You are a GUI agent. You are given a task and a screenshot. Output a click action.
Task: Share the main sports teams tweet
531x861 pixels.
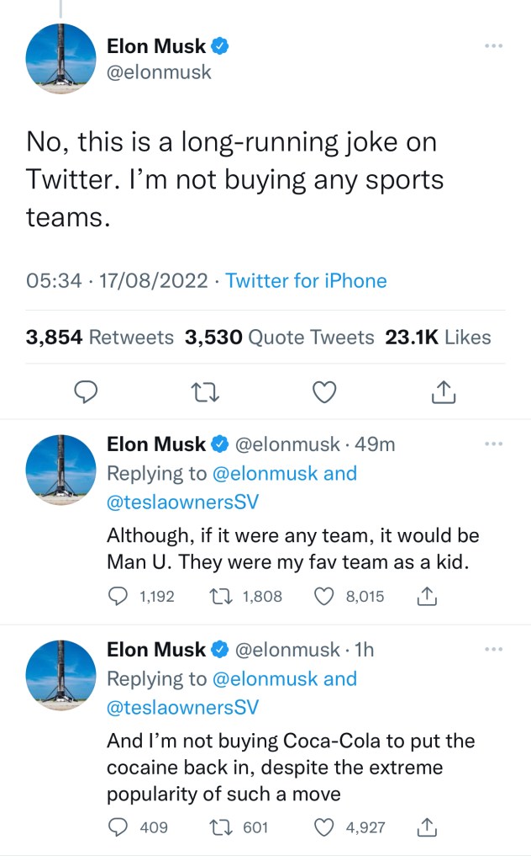coord(443,391)
